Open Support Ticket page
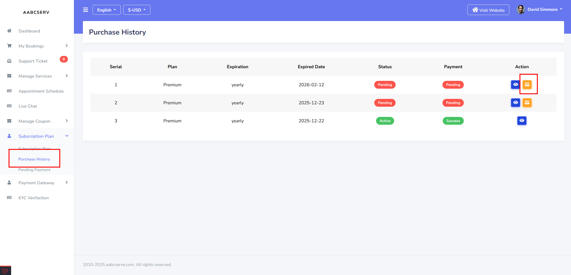The image size is (571, 275). tap(33, 61)
